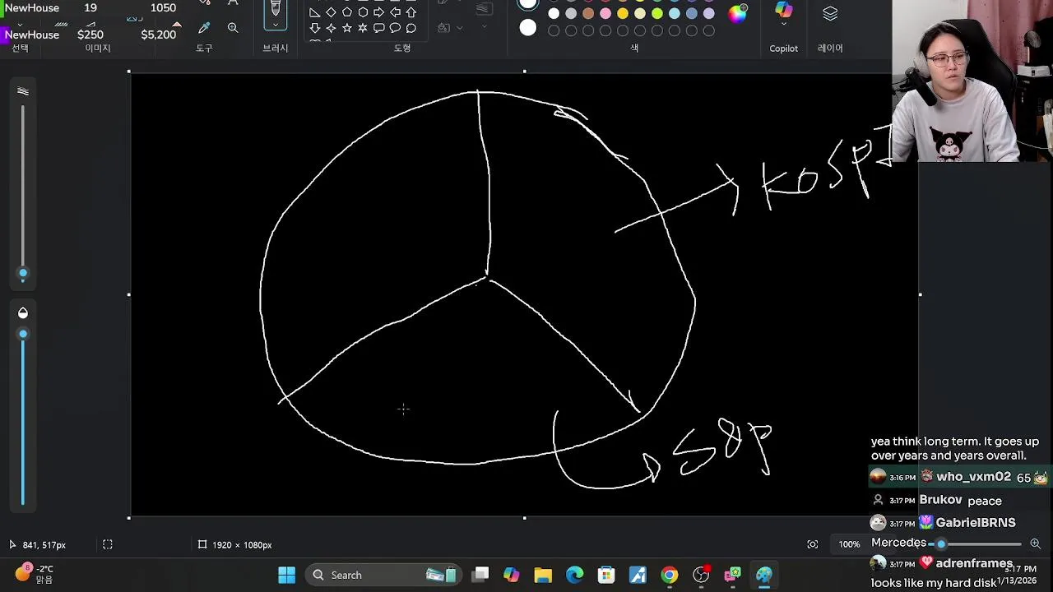1053x592 pixels.
Task: Pick the lavender palette swatch
Action: (x=709, y=14)
